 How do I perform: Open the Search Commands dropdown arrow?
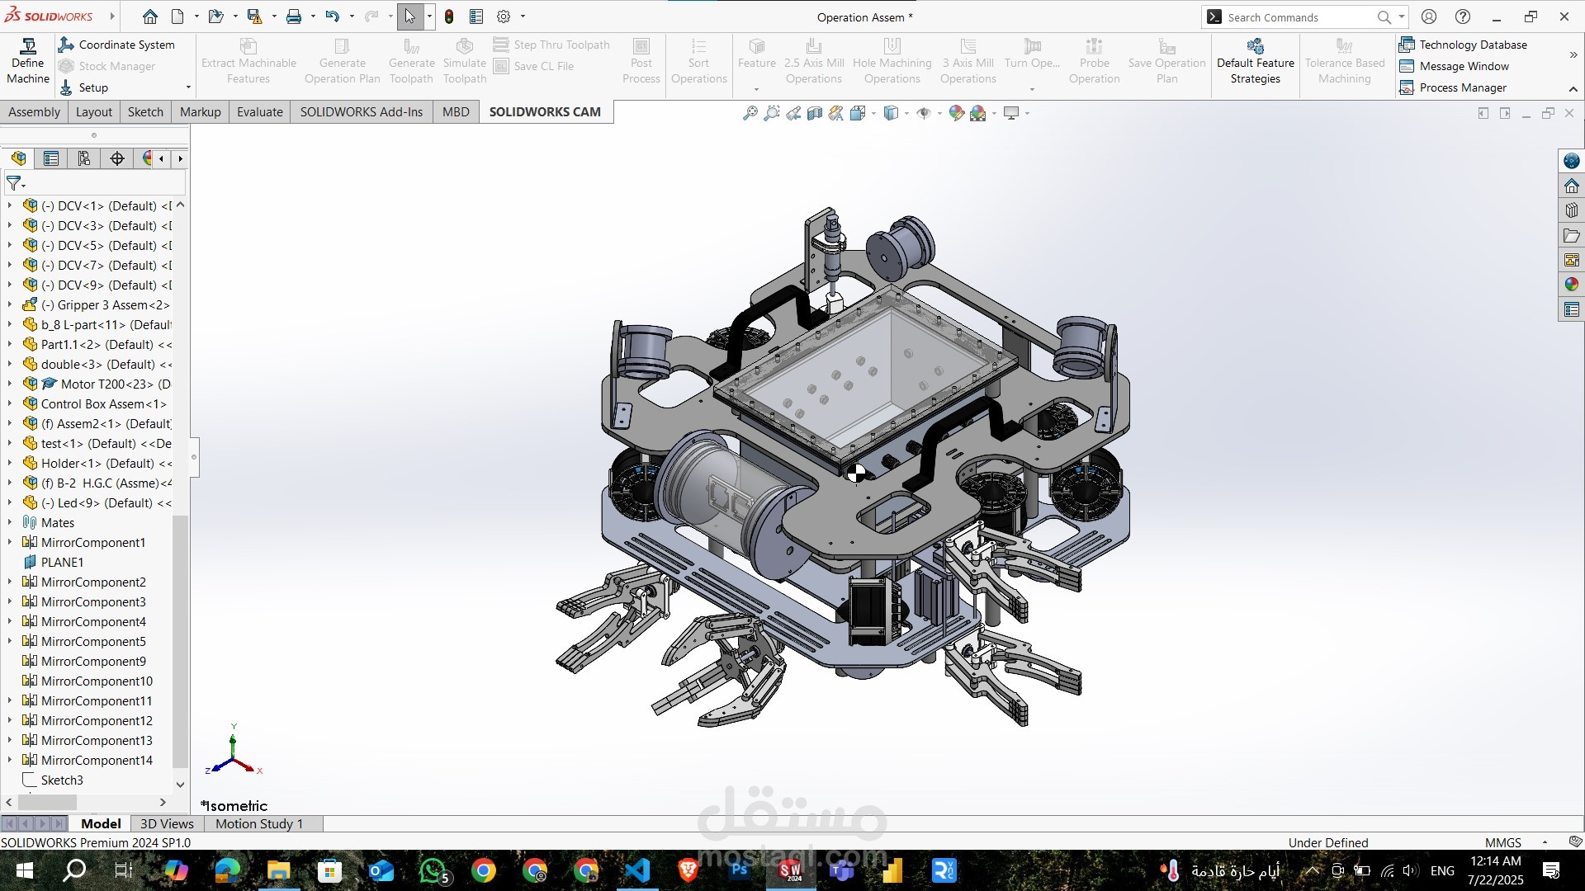coord(1402,16)
